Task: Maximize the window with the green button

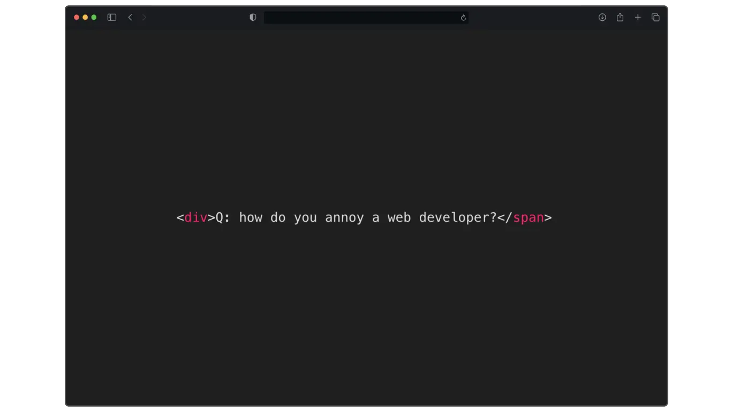Action: 94,17
